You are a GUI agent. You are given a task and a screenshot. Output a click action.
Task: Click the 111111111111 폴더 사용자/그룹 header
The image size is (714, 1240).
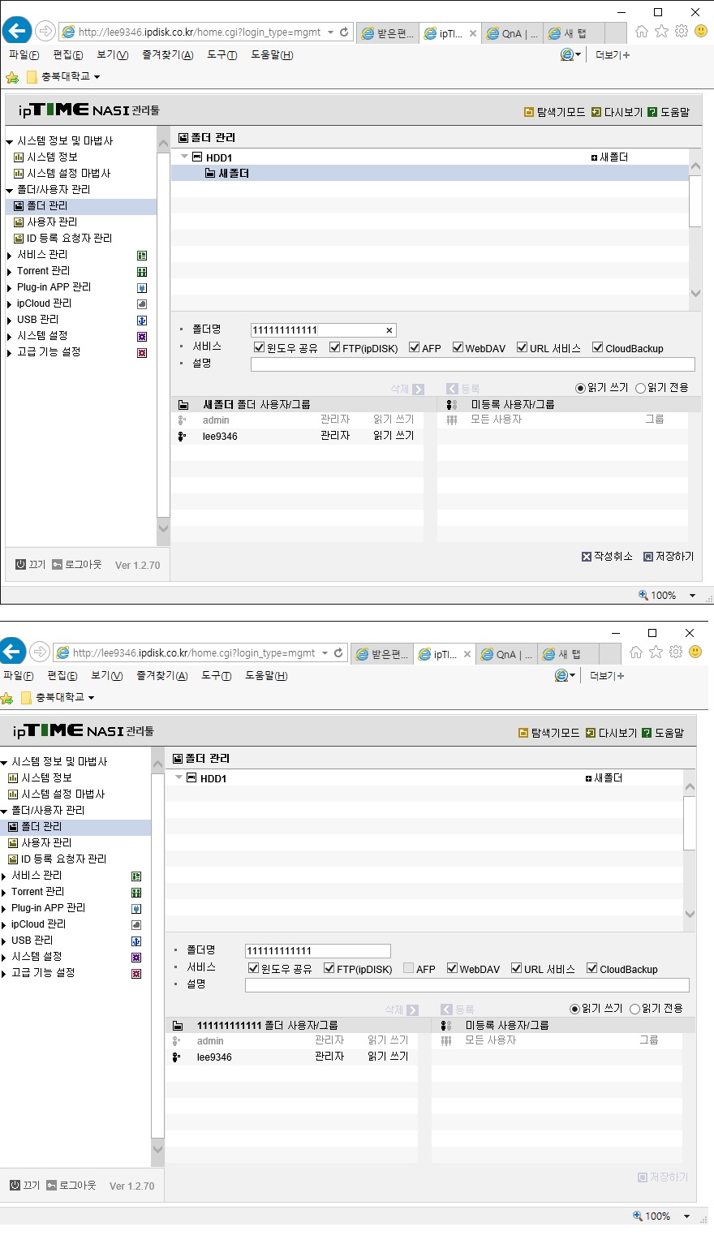267,1026
